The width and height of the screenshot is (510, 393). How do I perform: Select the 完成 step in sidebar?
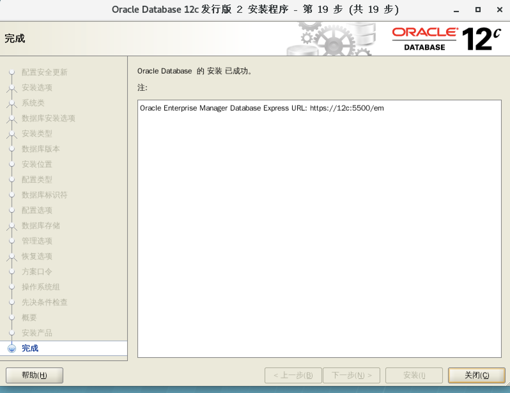30,348
